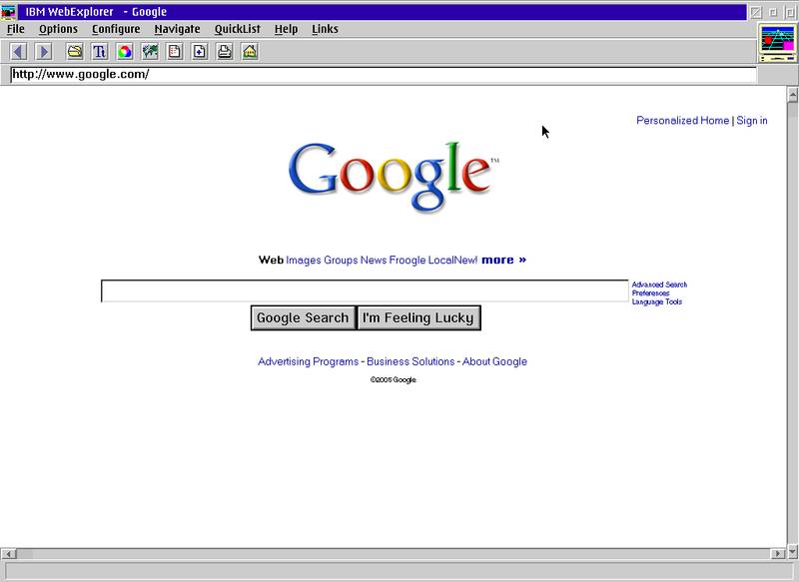The image size is (799, 582).
Task: Go to home page via house icon
Action: tap(250, 52)
